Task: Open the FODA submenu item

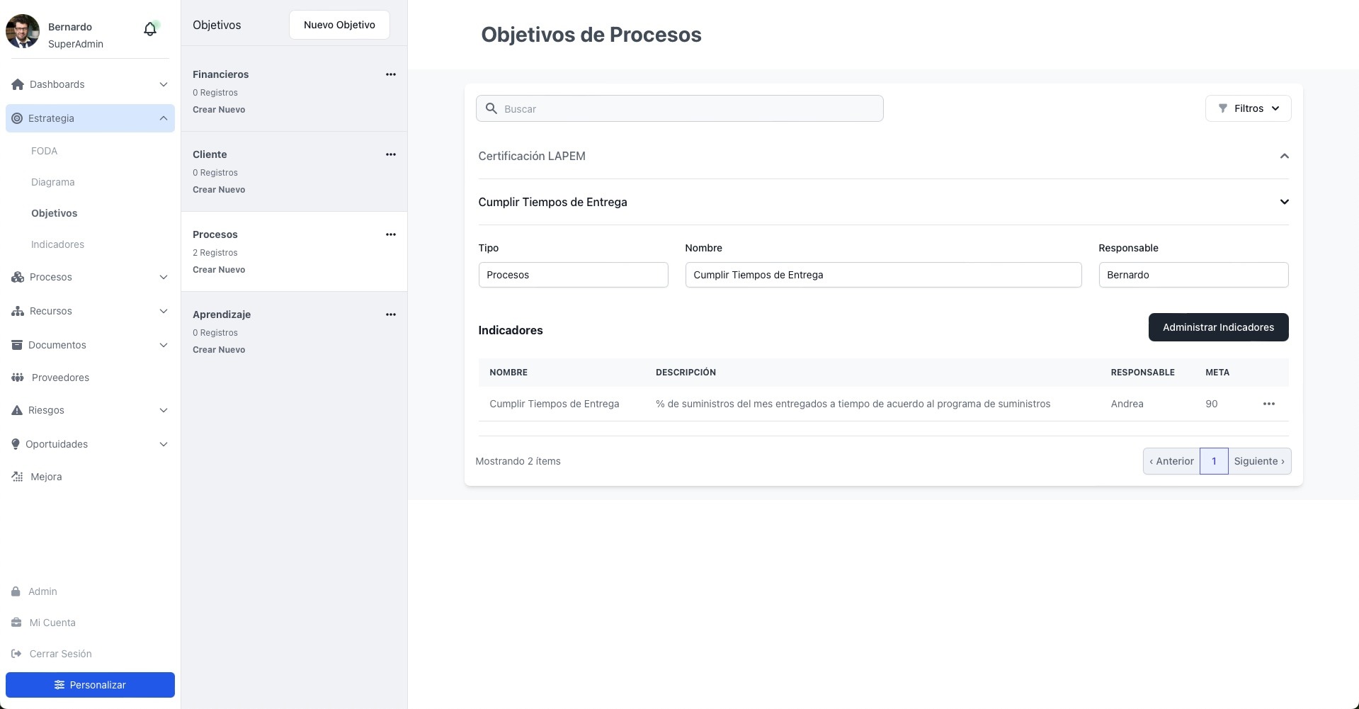Action: pyautogui.click(x=44, y=151)
